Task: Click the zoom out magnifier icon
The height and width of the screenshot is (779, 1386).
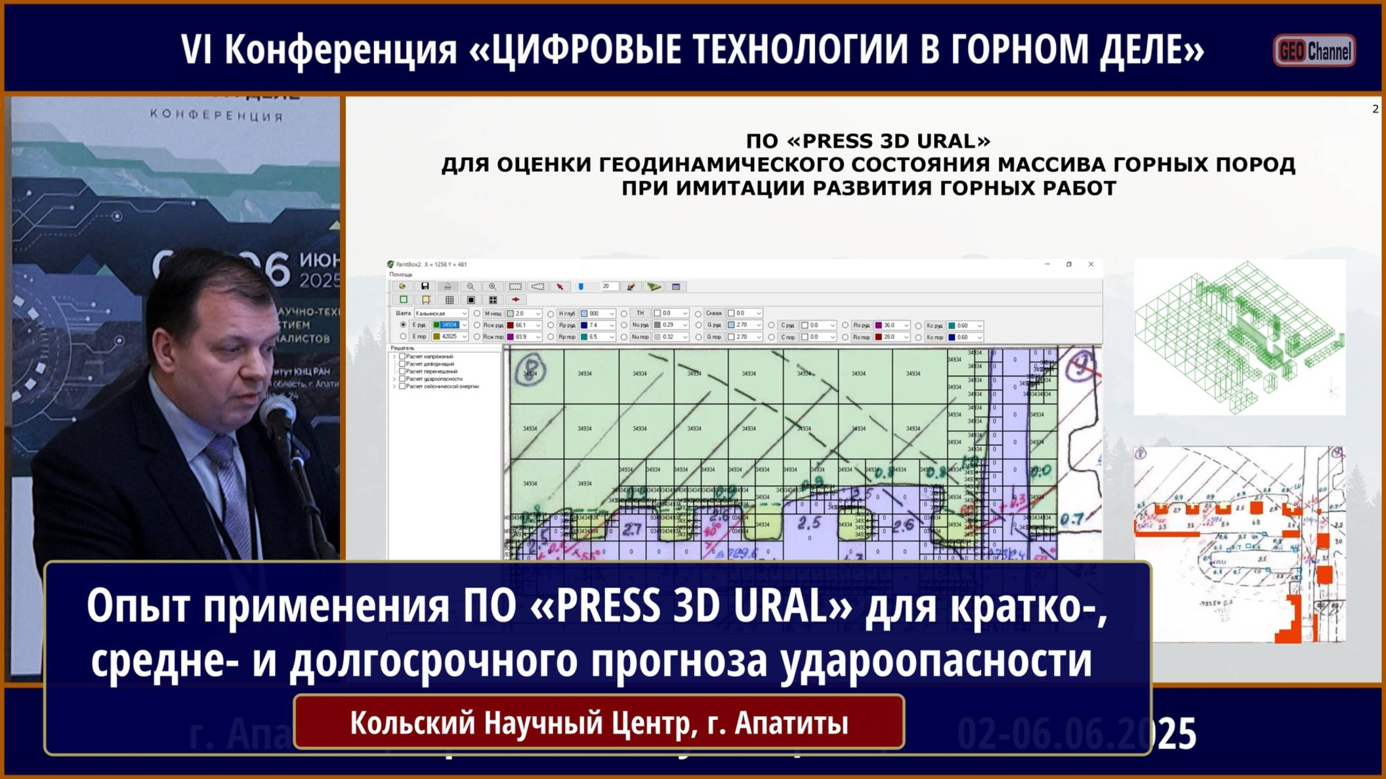Action: click(x=470, y=287)
